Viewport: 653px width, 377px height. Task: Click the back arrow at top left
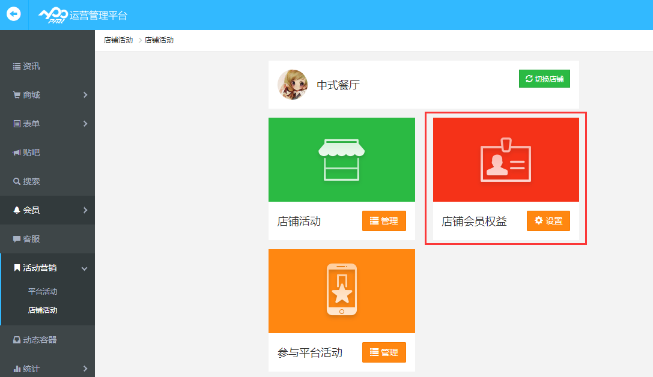13,14
